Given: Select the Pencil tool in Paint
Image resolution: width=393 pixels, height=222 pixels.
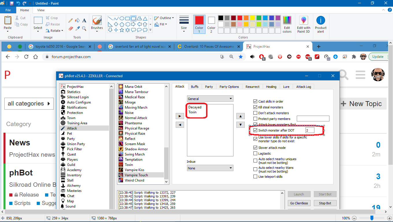Looking at the screenshot, I should [71, 21].
